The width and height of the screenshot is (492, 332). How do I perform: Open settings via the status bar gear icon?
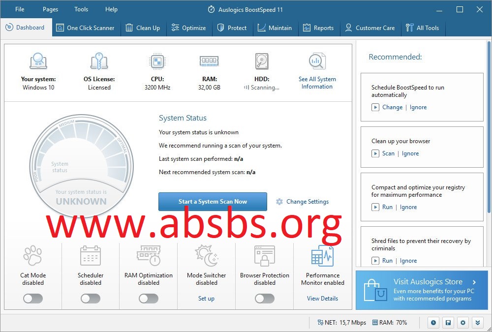(462, 323)
